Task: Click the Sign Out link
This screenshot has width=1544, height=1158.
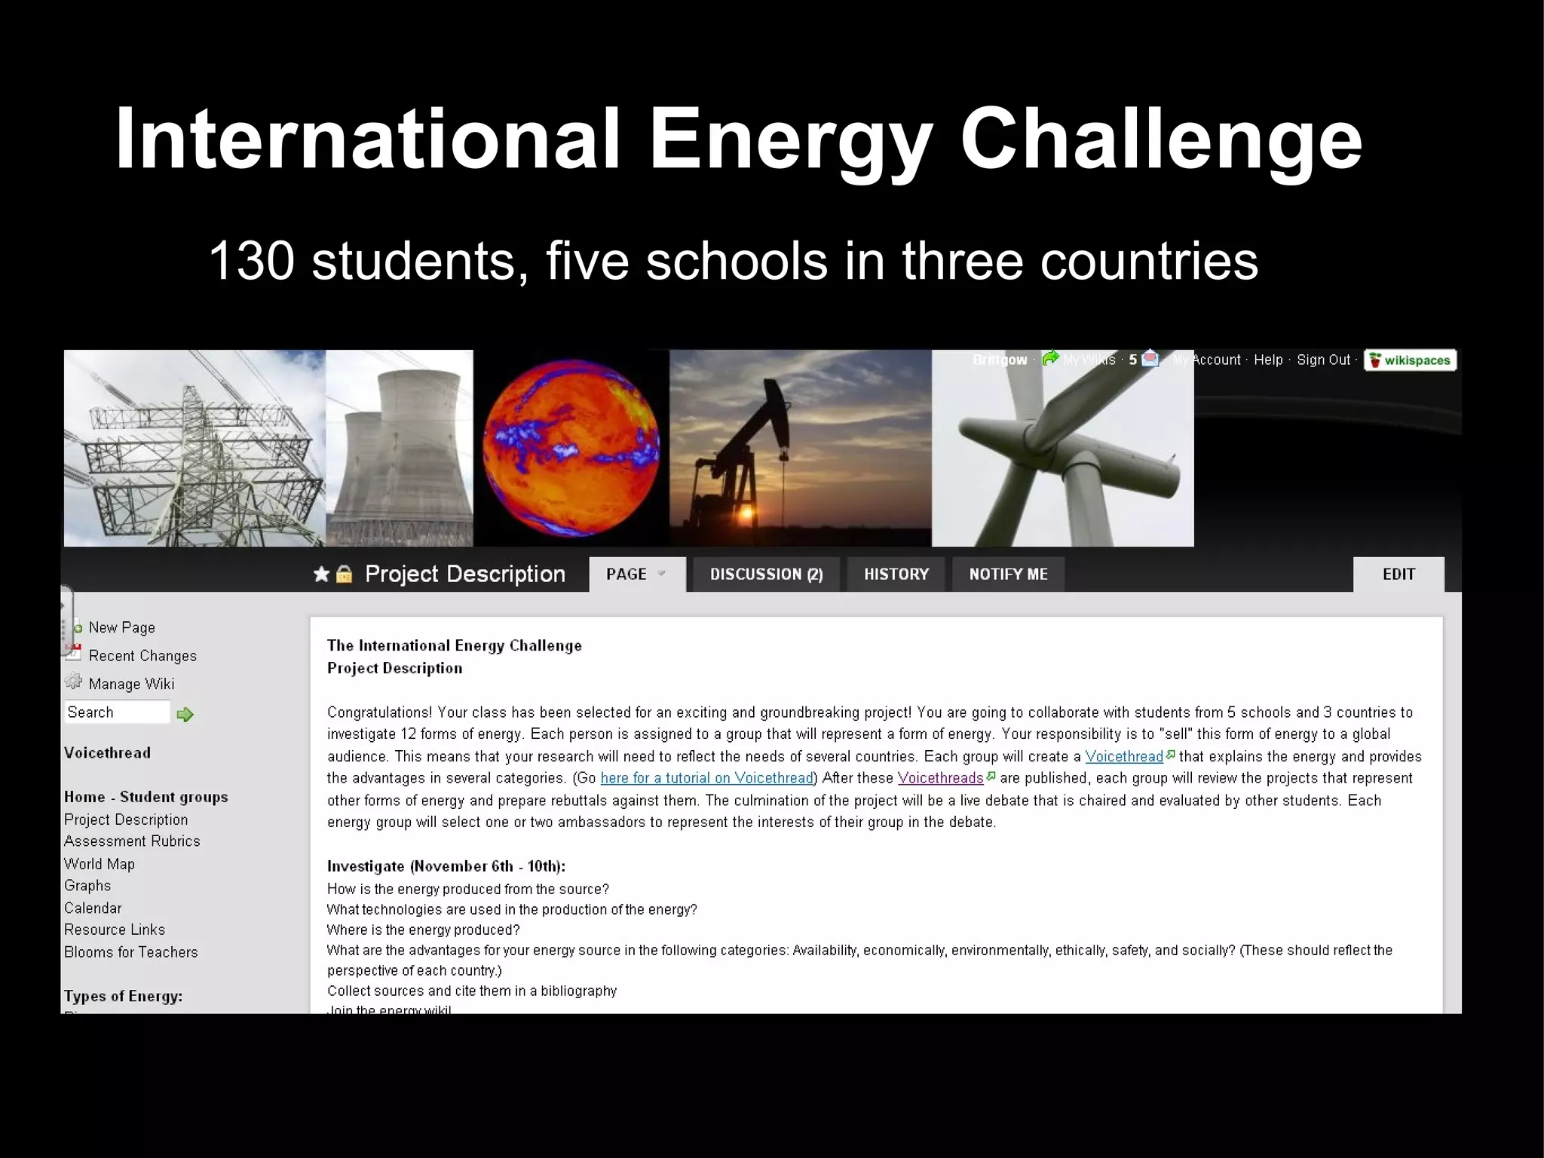Action: tap(1324, 360)
